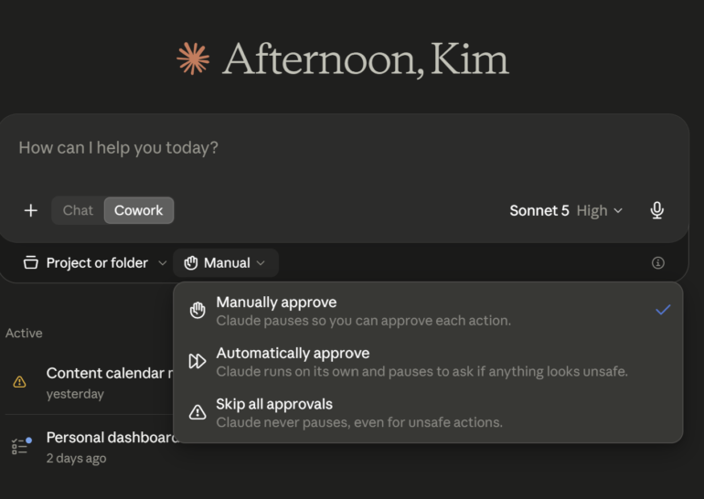Screen dimensions: 704x499
Task: Click the '2 days ago' timestamp
Action: click(x=76, y=458)
